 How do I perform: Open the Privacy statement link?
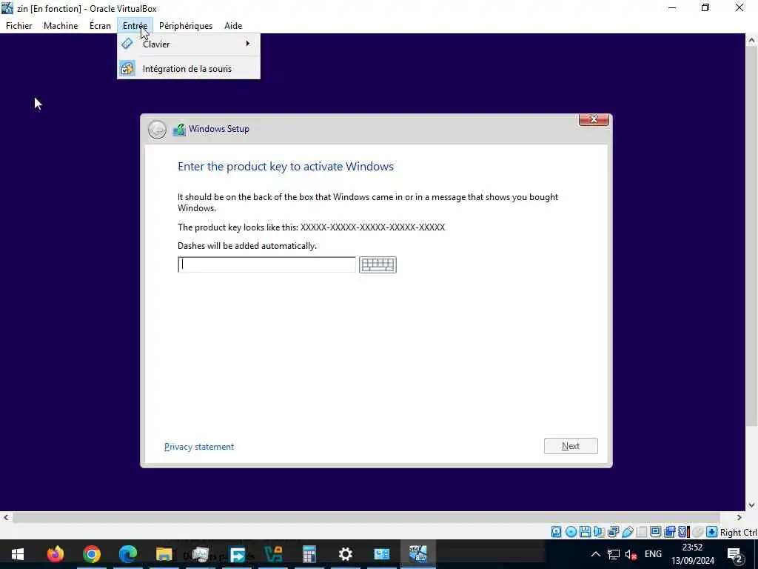click(199, 447)
